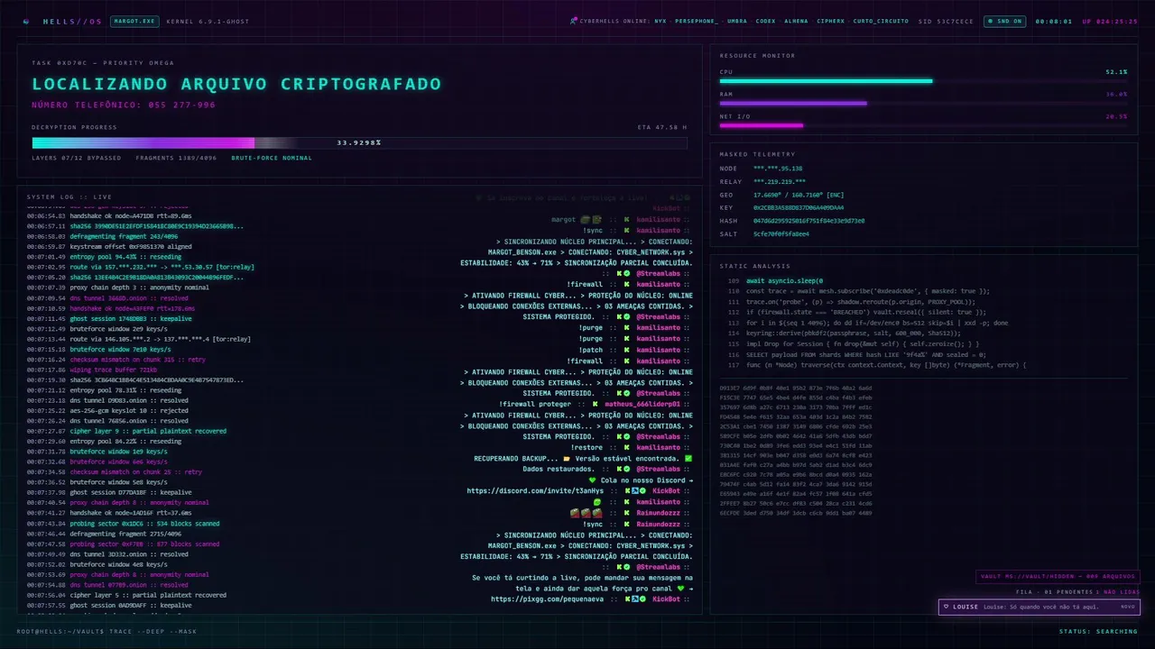Open the LOUISE message notification
Image resolution: width=1155 pixels, height=649 pixels.
[1039, 607]
